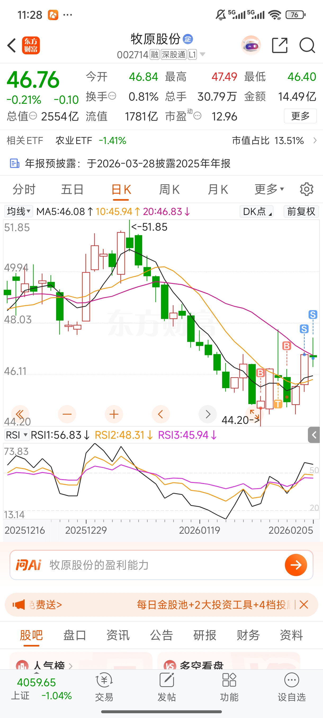This screenshot has width=323, height=718.
Task: Open the 东方财富 logo home icon
Action: pyautogui.click(x=31, y=46)
